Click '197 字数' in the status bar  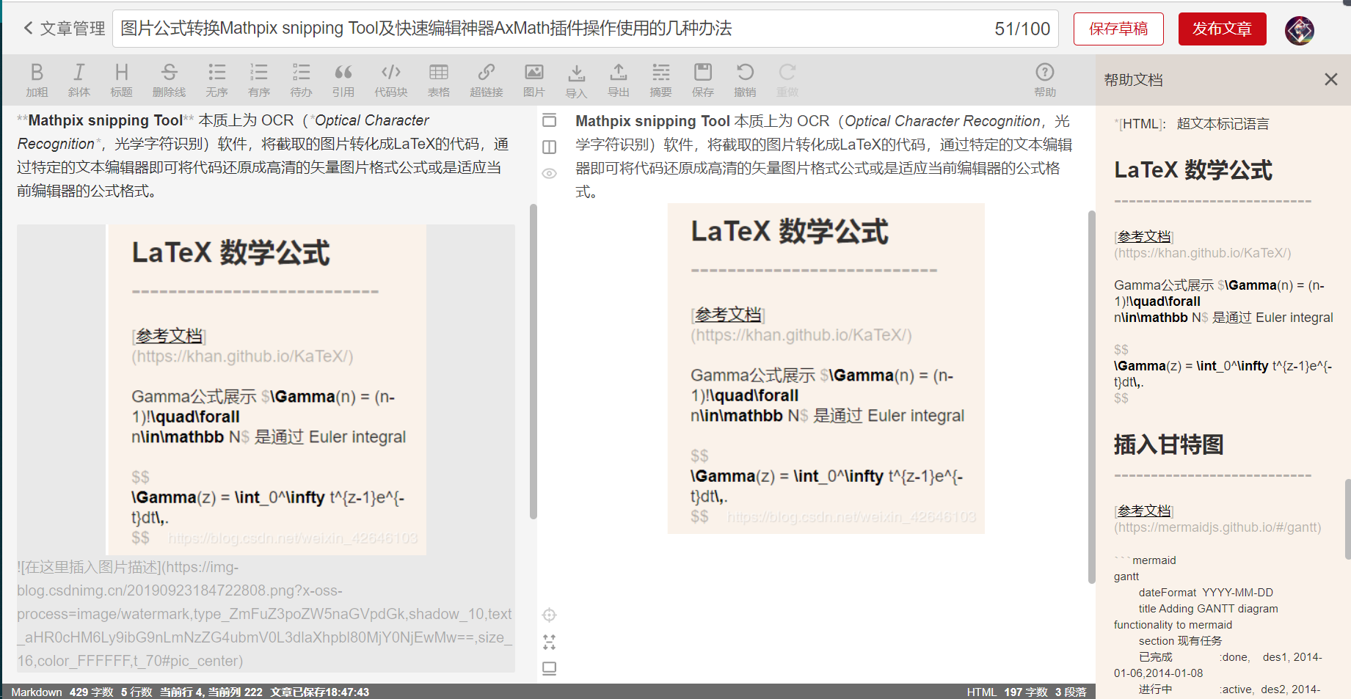click(1026, 692)
